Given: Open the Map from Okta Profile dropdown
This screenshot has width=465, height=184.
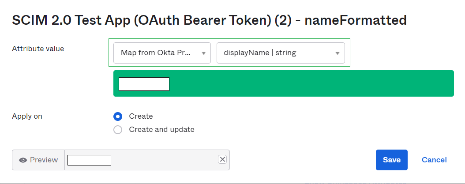Looking at the screenshot, I should click(161, 53).
